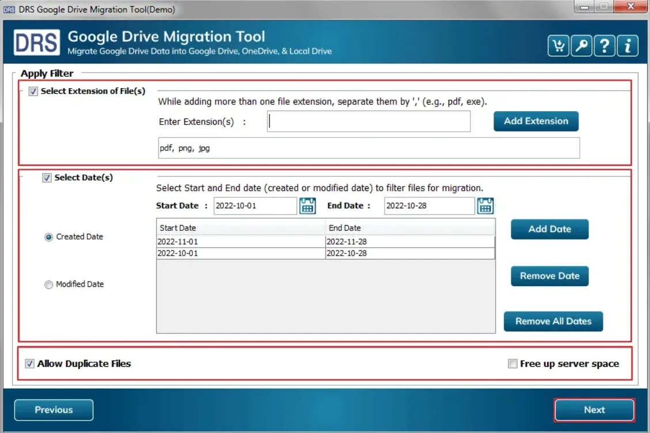Click Remove All Dates button

click(x=553, y=321)
